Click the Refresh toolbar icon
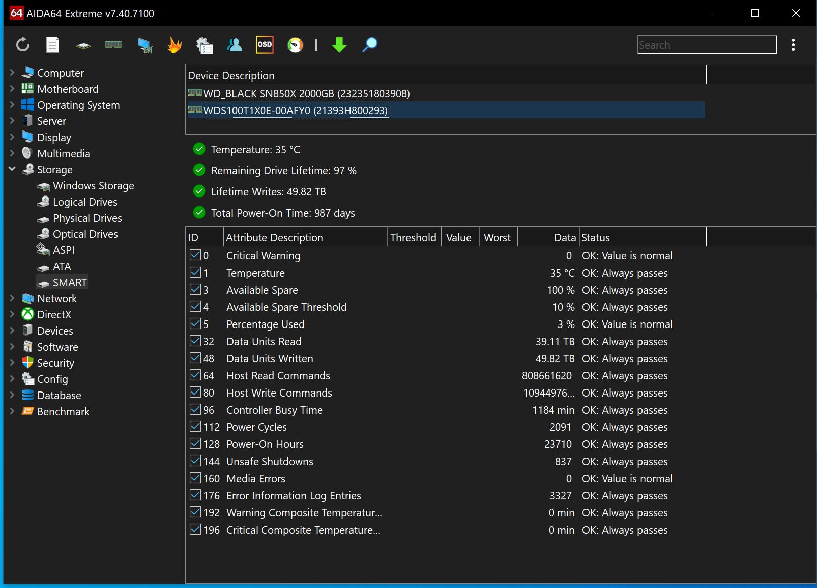 coord(23,45)
